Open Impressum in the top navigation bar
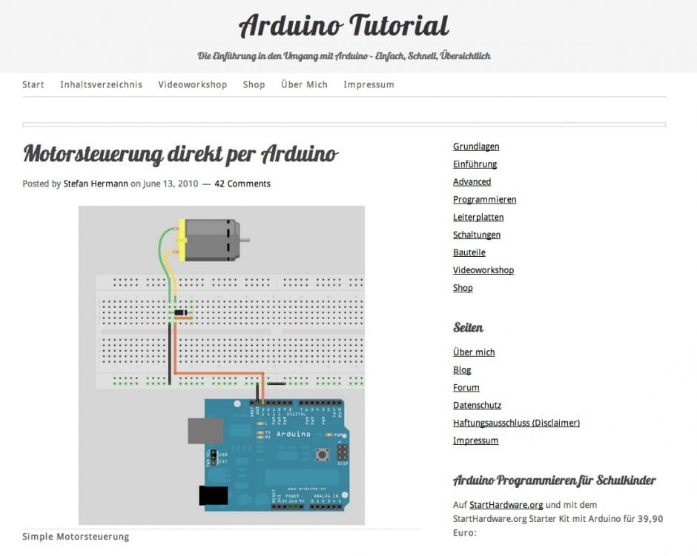The image size is (697, 556). [x=369, y=84]
